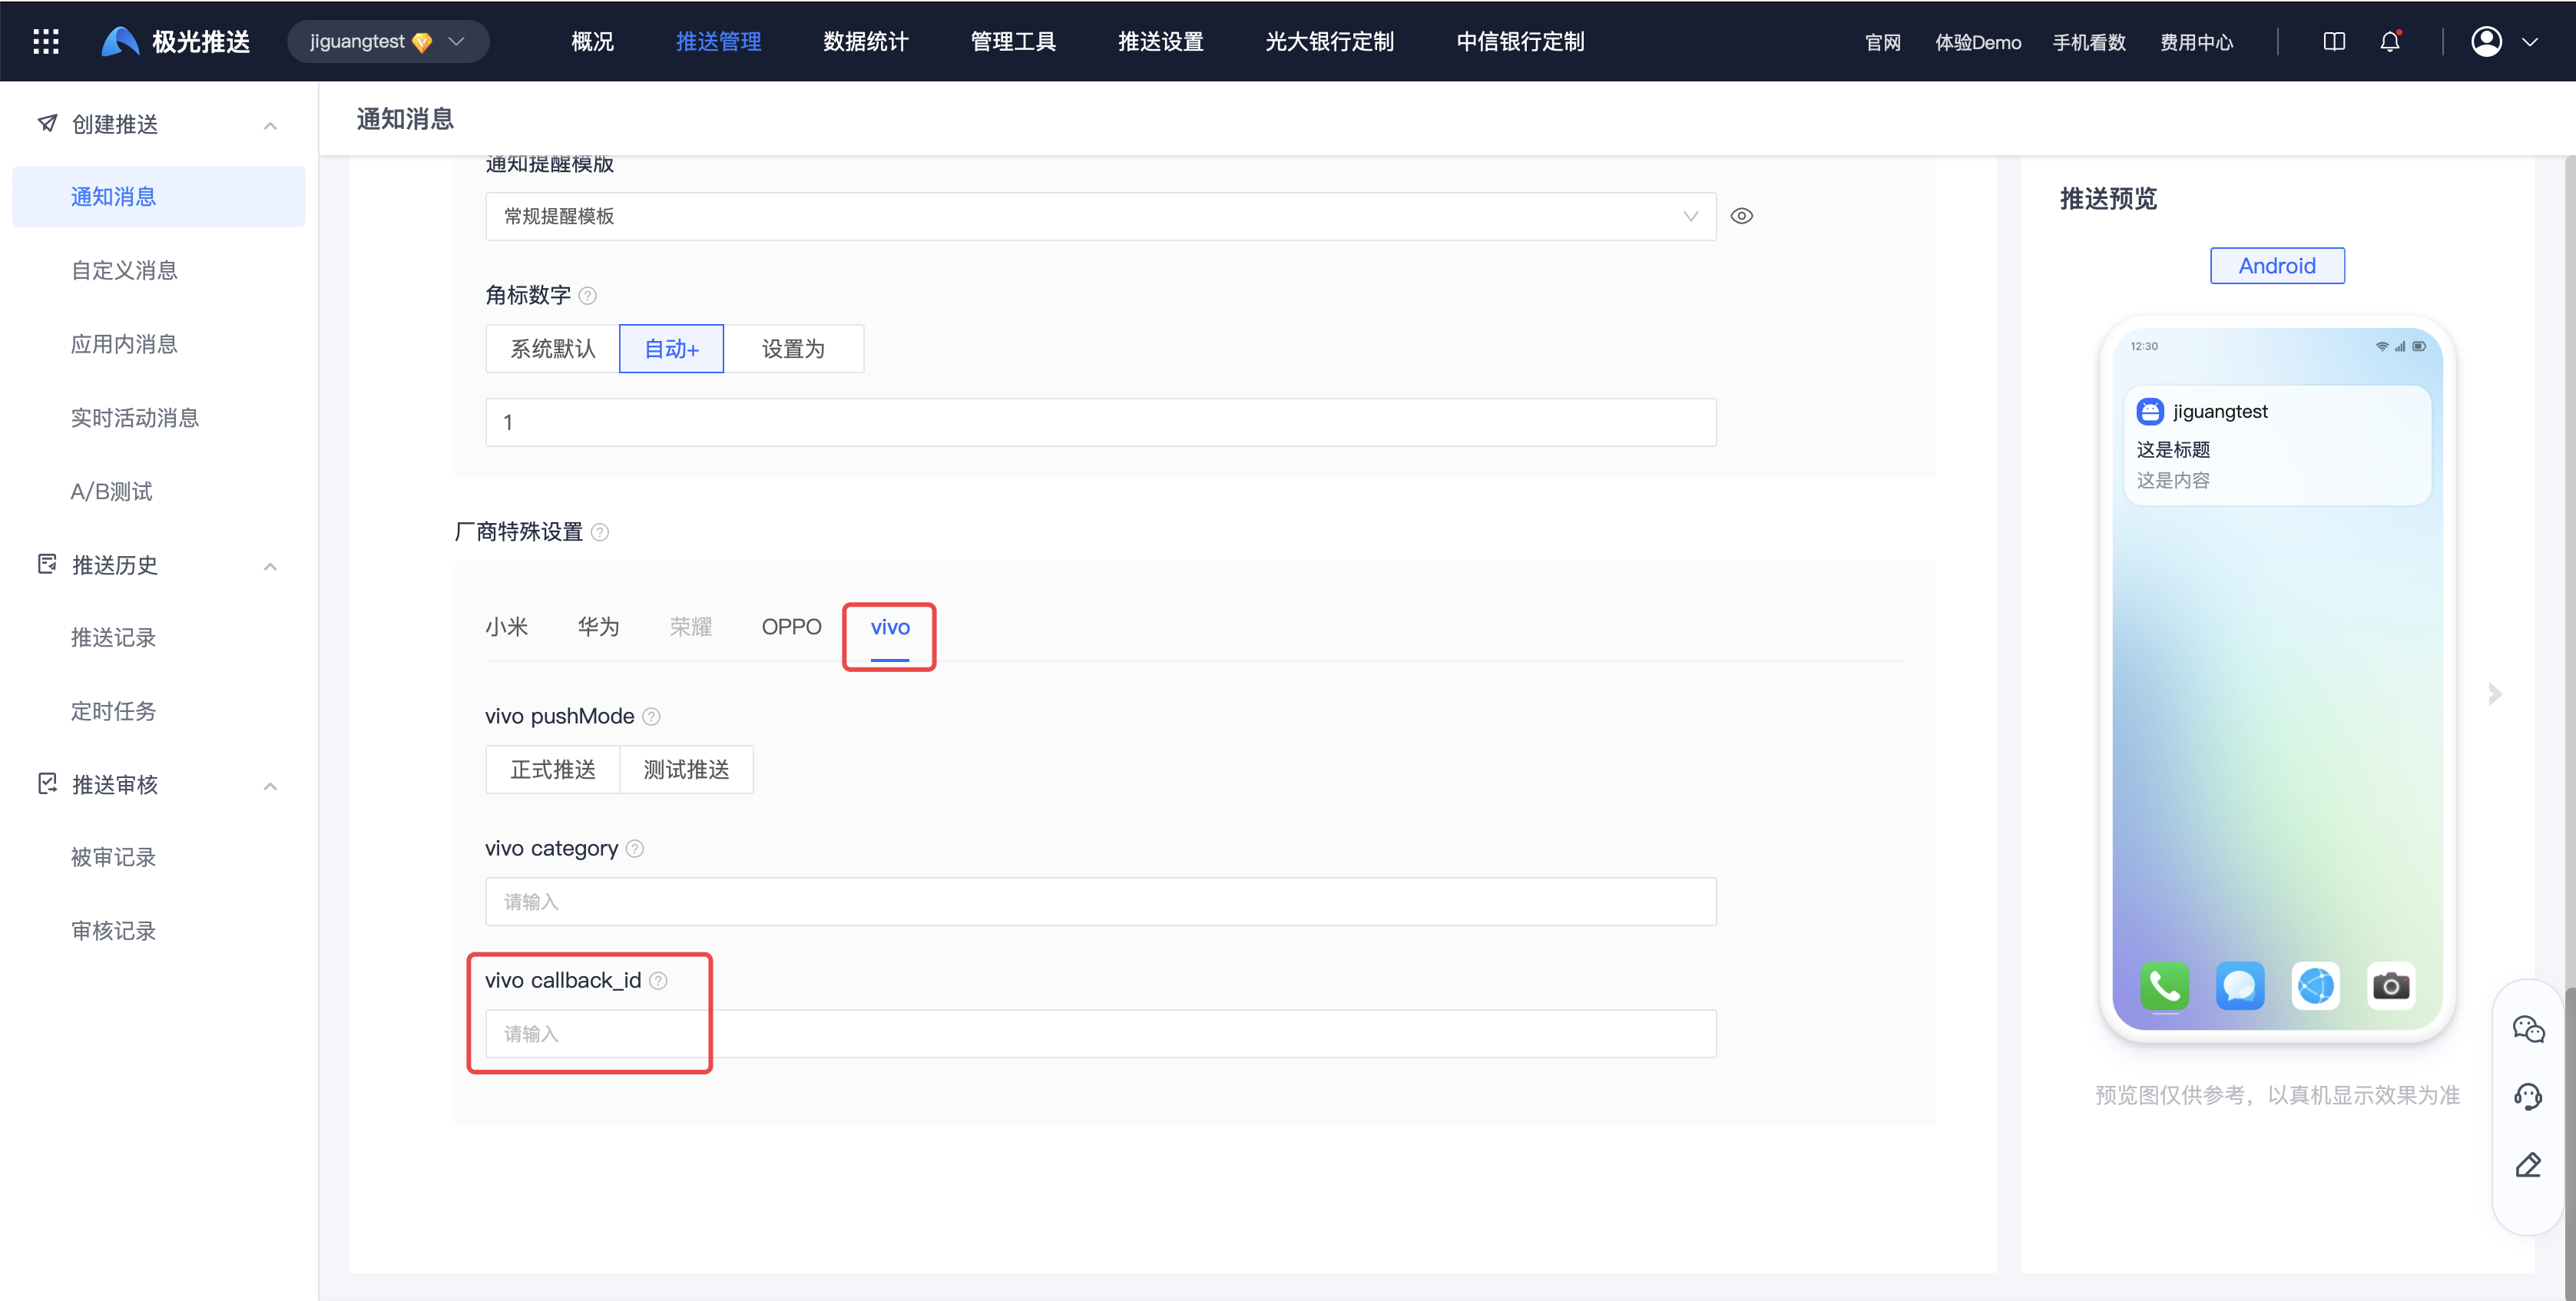The width and height of the screenshot is (2576, 1301).
Task: Click the user account avatar icon
Action: (x=2486, y=41)
